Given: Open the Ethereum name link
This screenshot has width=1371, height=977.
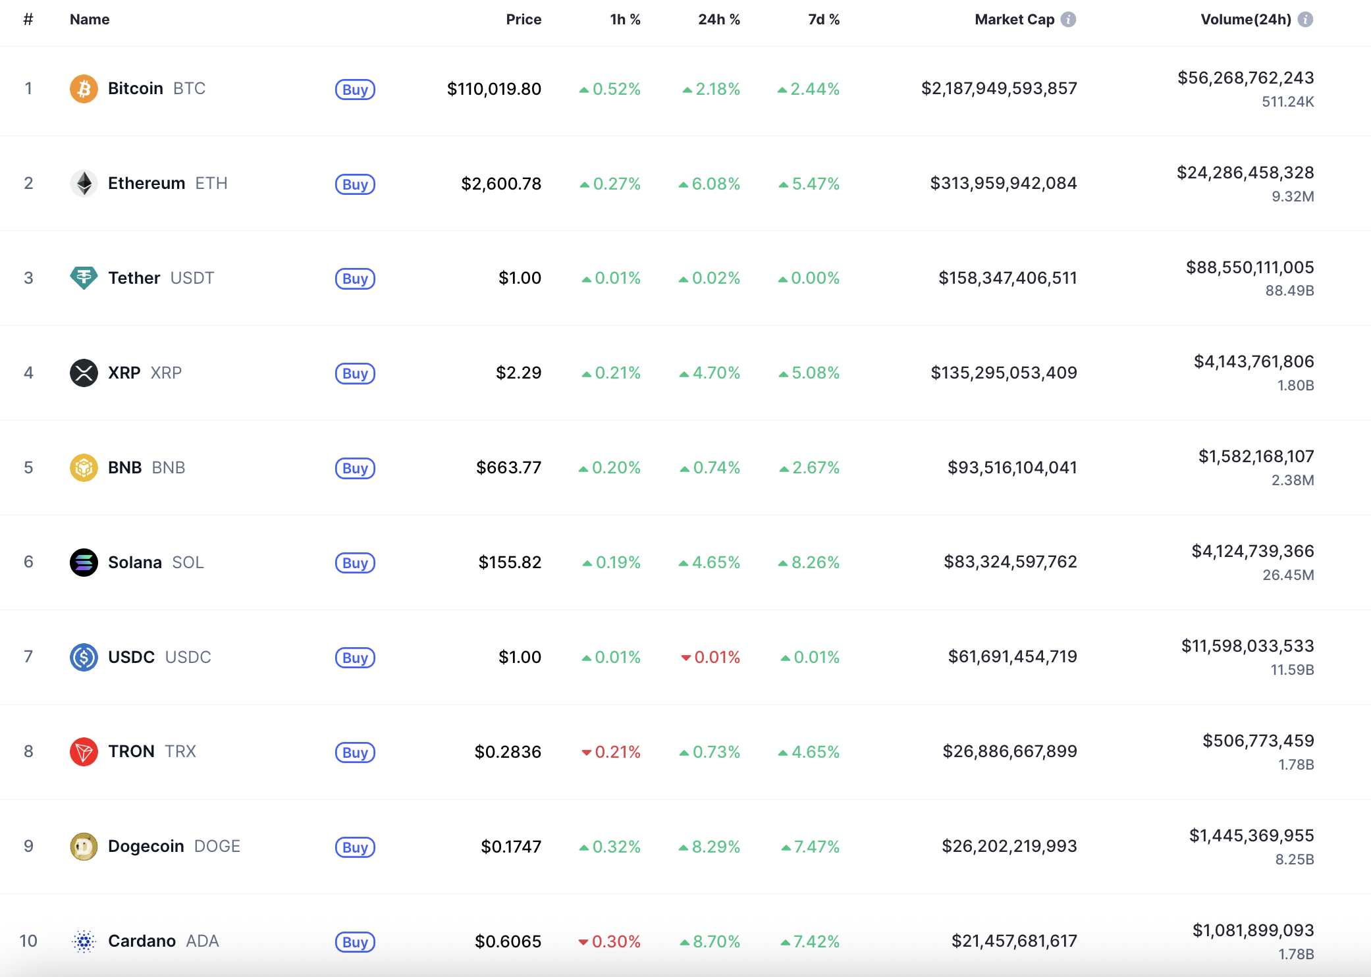Looking at the screenshot, I should [146, 184].
